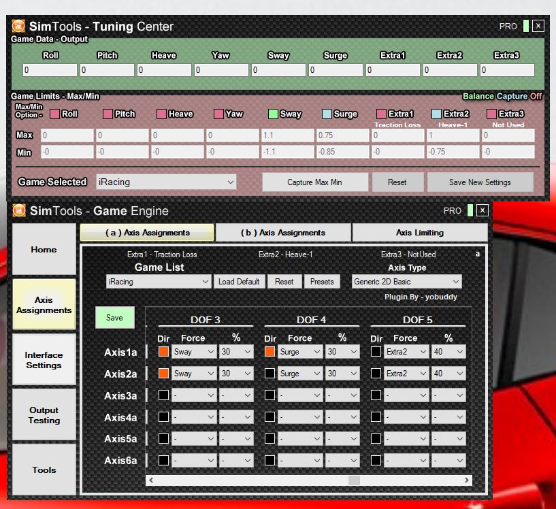Click Reset next to Load Default
This screenshot has width=556, height=509.
tap(284, 282)
